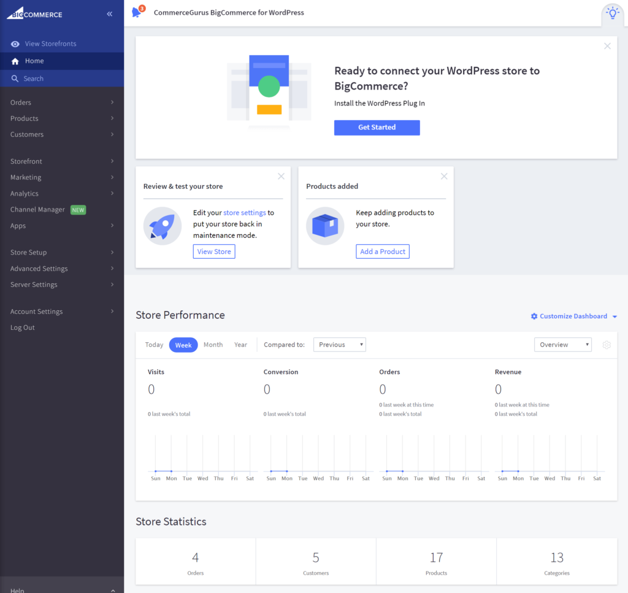Click the Store Performance heading
Viewport: 628px width, 593px height.
click(180, 315)
